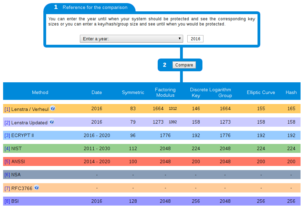The width and height of the screenshot is (304, 209).
Task: Click the Method column header
Action: point(40,92)
